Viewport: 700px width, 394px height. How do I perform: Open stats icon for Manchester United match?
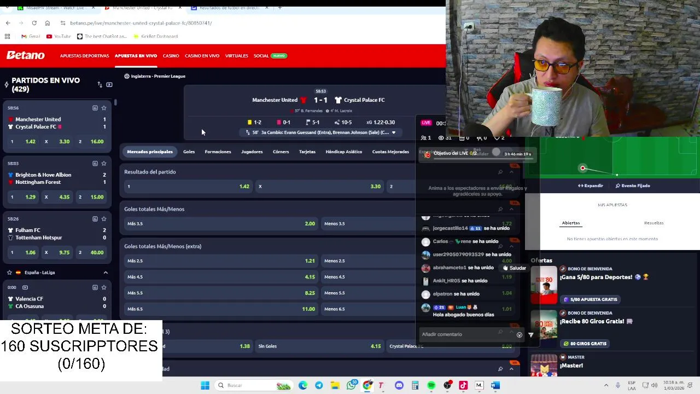coord(95,108)
